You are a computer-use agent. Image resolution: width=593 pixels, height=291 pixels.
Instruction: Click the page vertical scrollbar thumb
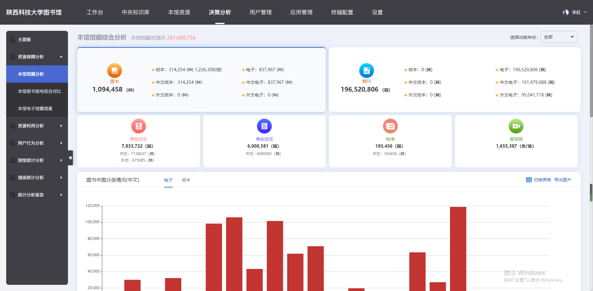coord(591,71)
